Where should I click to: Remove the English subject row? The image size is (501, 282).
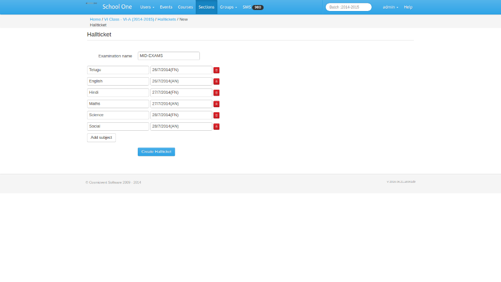click(216, 82)
